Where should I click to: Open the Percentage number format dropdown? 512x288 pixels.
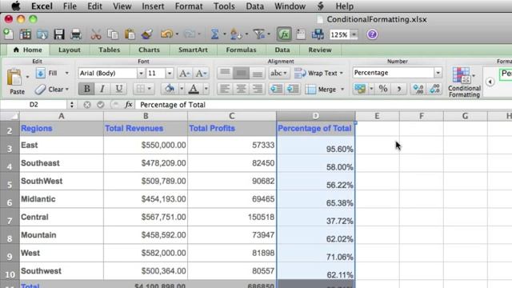[438, 73]
